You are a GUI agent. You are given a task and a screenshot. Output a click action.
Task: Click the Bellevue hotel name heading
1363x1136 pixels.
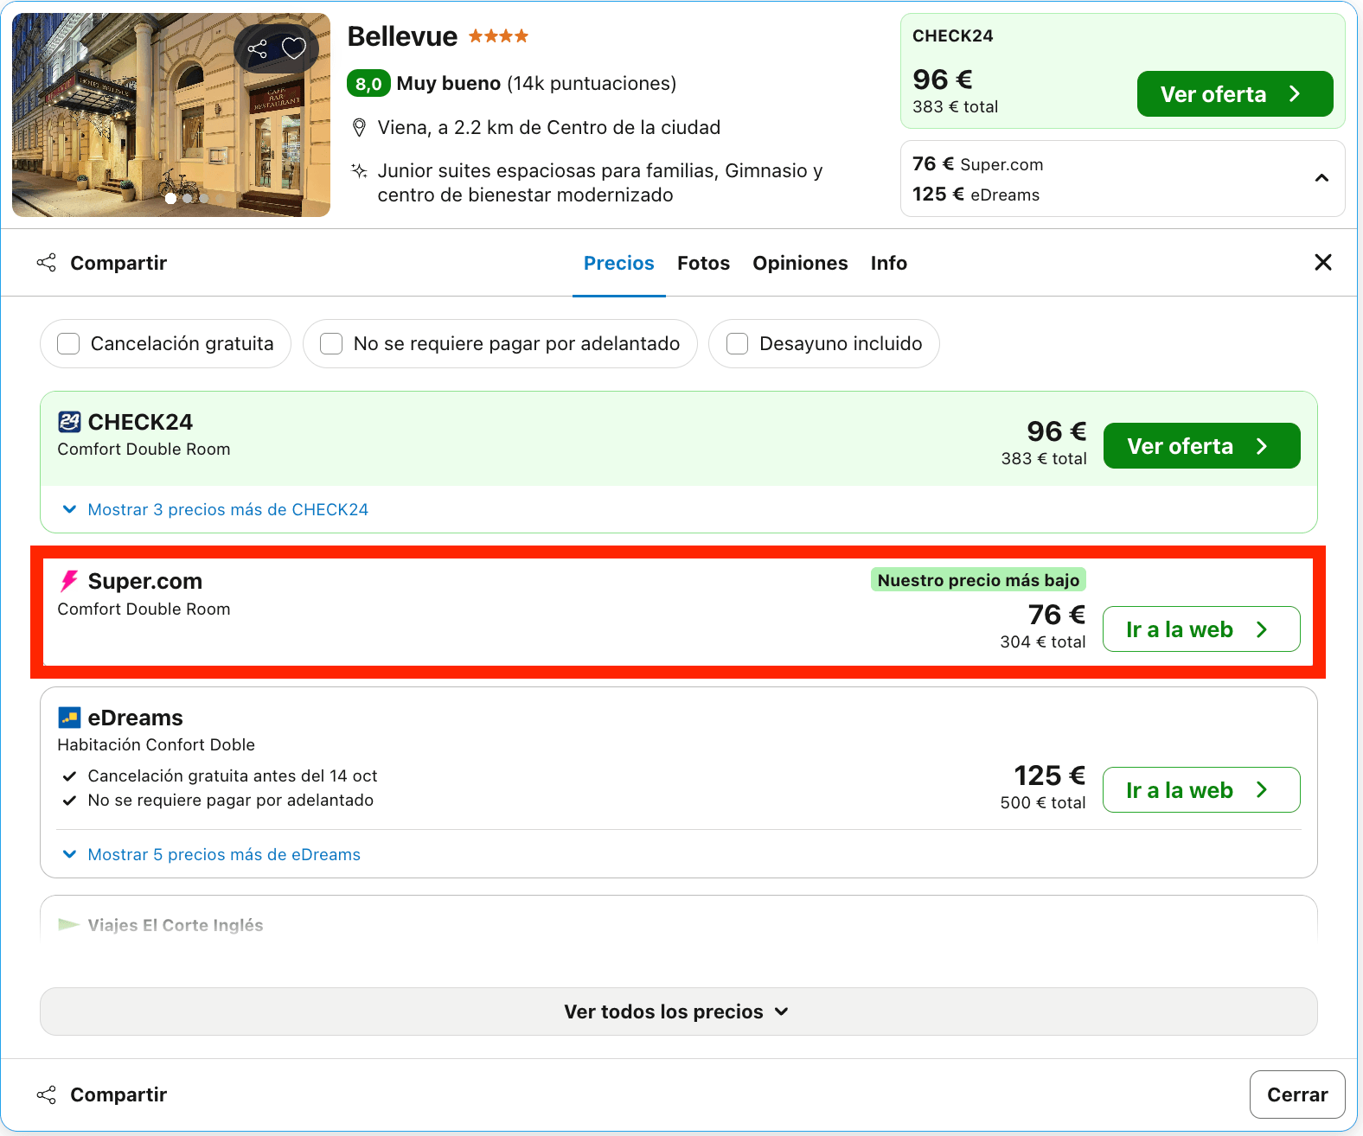pos(402,36)
